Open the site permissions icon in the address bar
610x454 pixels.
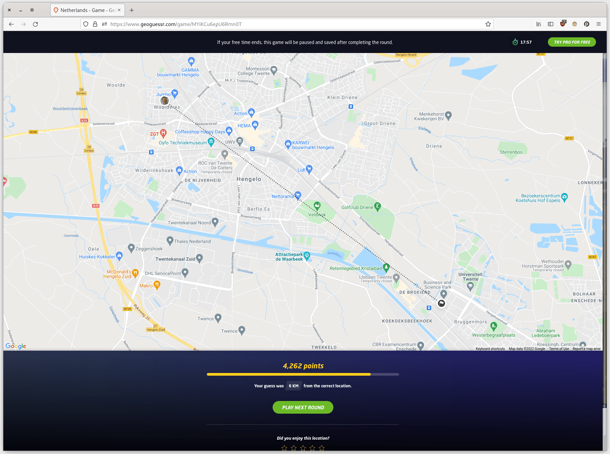[104, 24]
